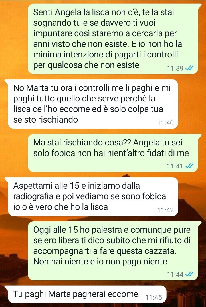Tap the text 'colpa tua se sto rischiando'
Screen dimensions: 206x307
pyautogui.click(x=88, y=114)
